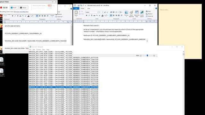The image size is (205, 115).
Task: Italicize text in left WordPad window
Action: pos(15,16)
